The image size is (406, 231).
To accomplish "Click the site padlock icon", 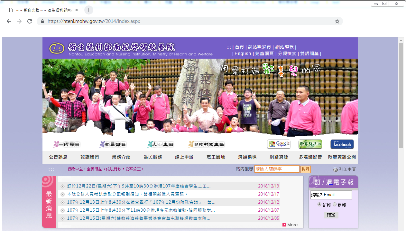I will tap(42, 21).
